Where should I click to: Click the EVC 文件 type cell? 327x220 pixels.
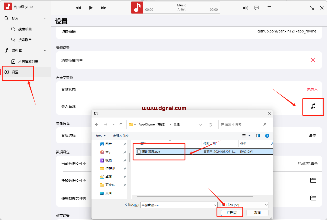pyautogui.click(x=247, y=152)
